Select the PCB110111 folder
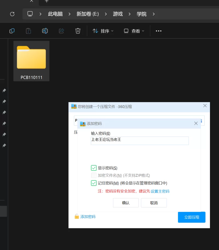This screenshot has height=250, width=219. tap(31, 61)
